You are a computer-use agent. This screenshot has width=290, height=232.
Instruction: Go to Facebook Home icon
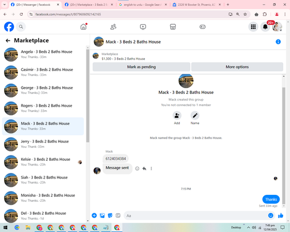tap(84, 27)
